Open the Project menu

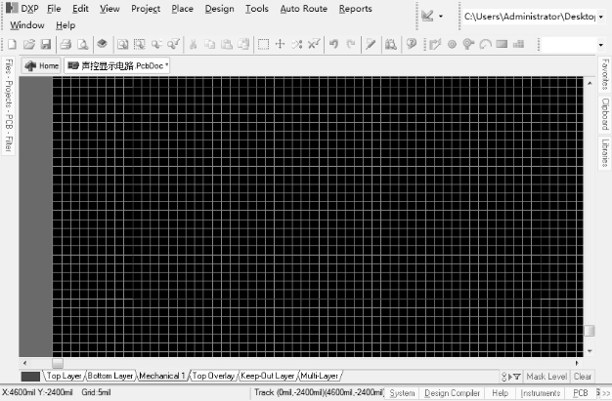(x=146, y=9)
